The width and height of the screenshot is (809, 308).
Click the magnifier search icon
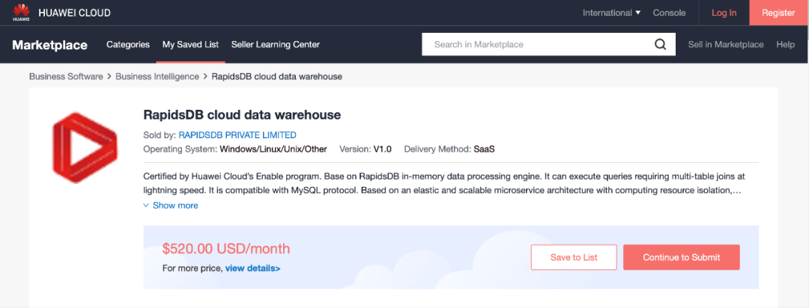(x=660, y=44)
